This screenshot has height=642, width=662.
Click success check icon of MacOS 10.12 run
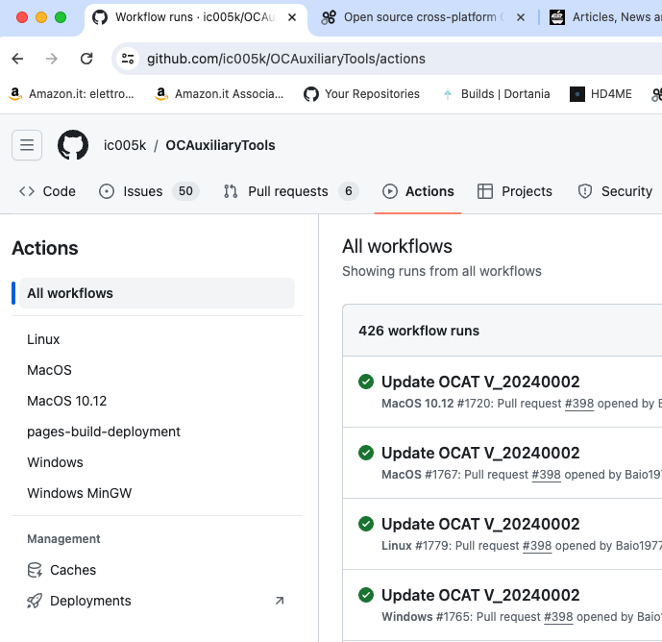pos(366,382)
